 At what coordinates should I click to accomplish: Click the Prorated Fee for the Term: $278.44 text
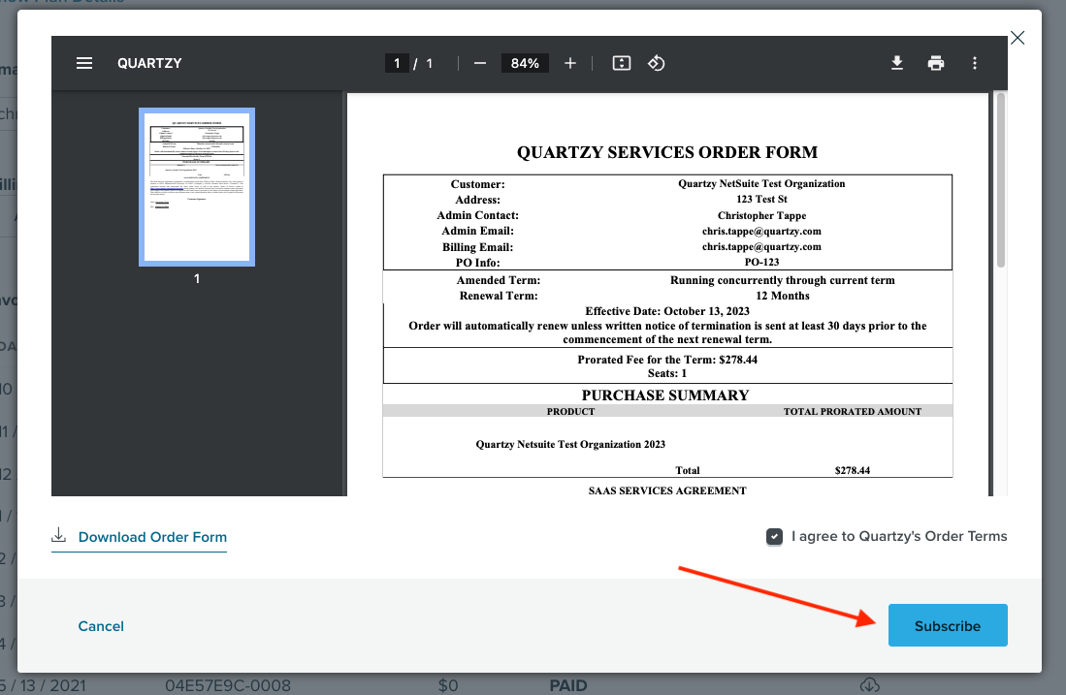667,360
